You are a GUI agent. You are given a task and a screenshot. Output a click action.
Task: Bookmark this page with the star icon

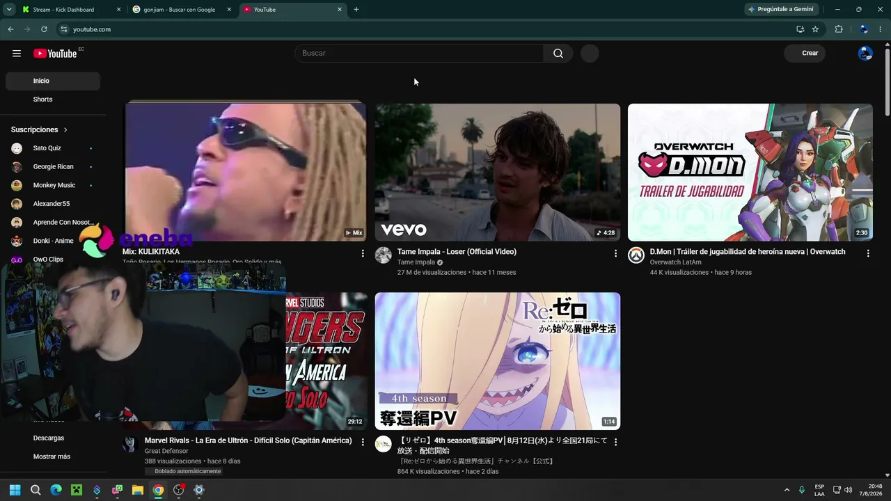pyautogui.click(x=815, y=29)
